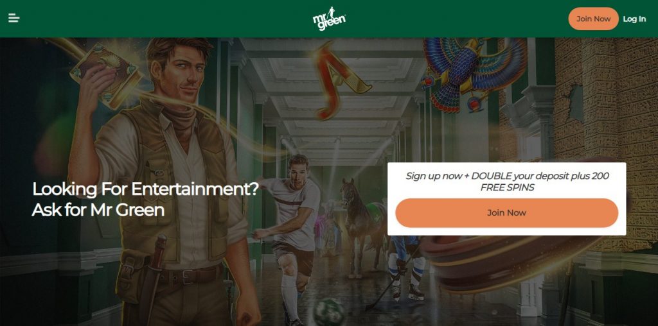Select Log In at top right
This screenshot has width=658, height=326.
(634, 19)
